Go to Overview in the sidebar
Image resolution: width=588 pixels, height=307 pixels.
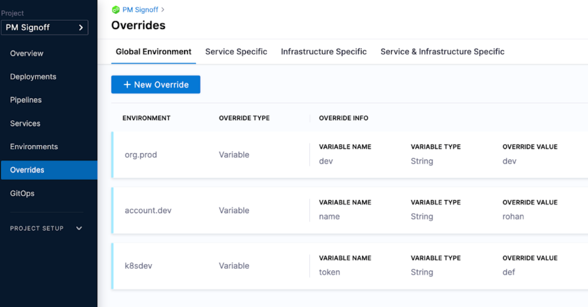27,53
